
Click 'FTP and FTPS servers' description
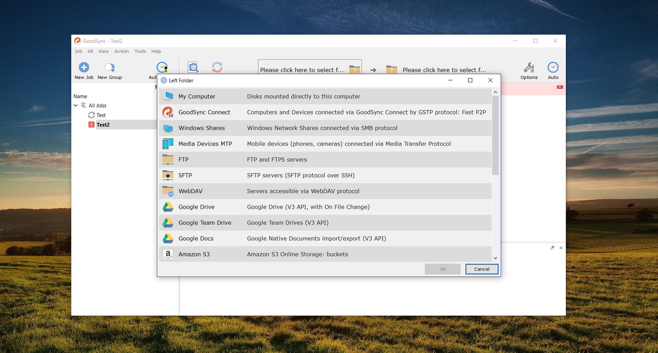277,159
